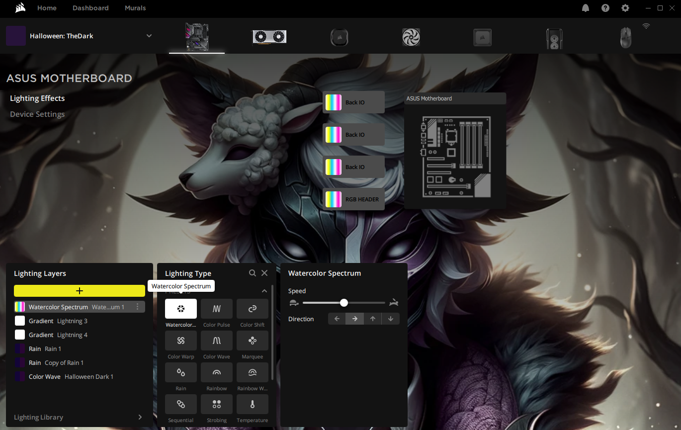Select the square Corsair controller device icon
The width and height of the screenshot is (681, 430).
coord(482,37)
